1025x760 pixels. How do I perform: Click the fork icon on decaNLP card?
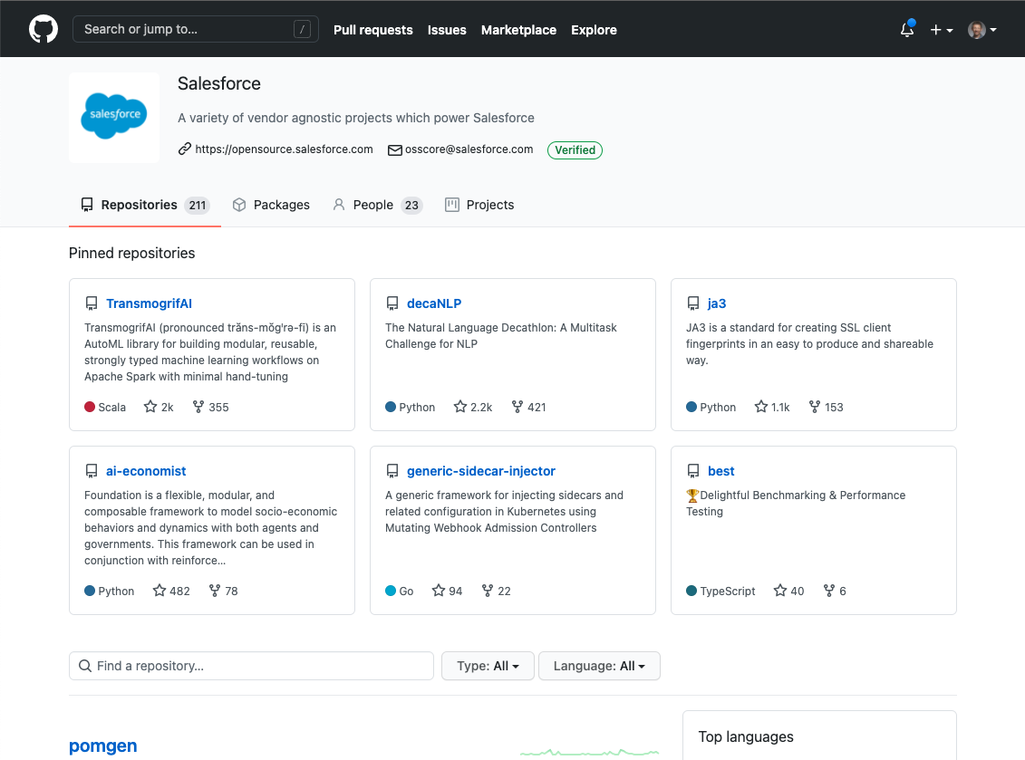(x=517, y=407)
